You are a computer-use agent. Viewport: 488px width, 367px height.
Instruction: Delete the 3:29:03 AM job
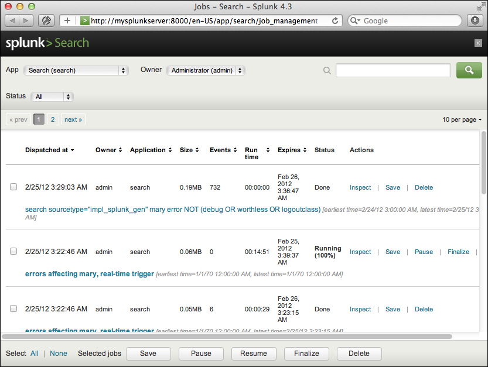click(424, 187)
